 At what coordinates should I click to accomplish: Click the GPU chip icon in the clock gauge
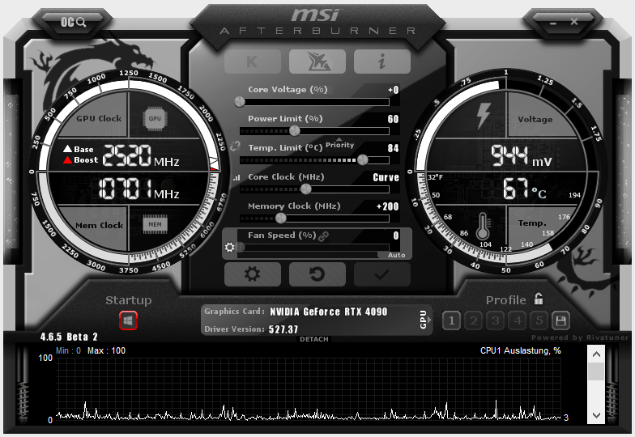155,118
